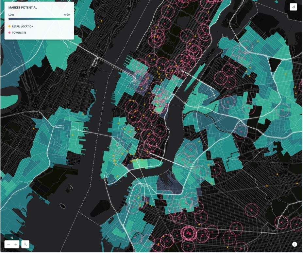Viewport: 303px width, 253px height.
Task: Click the Market Potential gradient bar
Action: coord(39,19)
